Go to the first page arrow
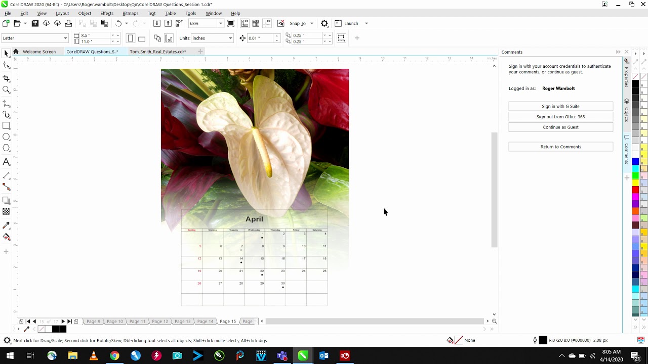The height and width of the screenshot is (364, 648). click(x=28, y=322)
